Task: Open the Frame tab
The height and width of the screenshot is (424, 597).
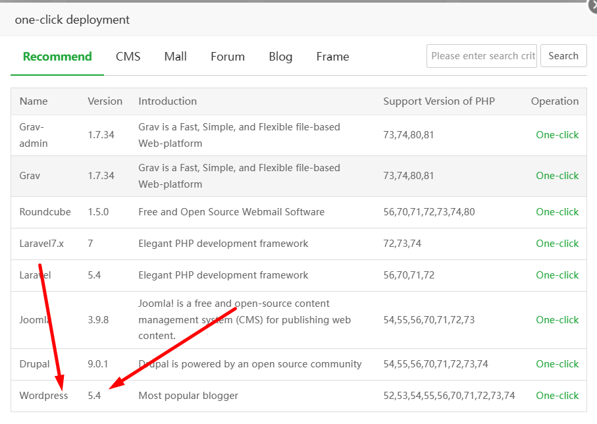Action: click(332, 57)
